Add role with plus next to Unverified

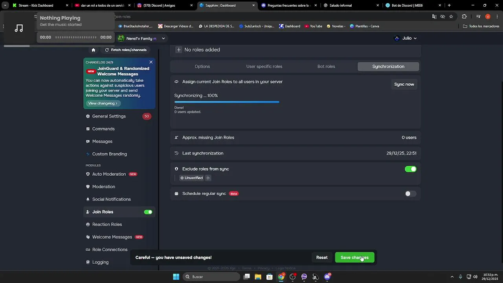(208, 178)
